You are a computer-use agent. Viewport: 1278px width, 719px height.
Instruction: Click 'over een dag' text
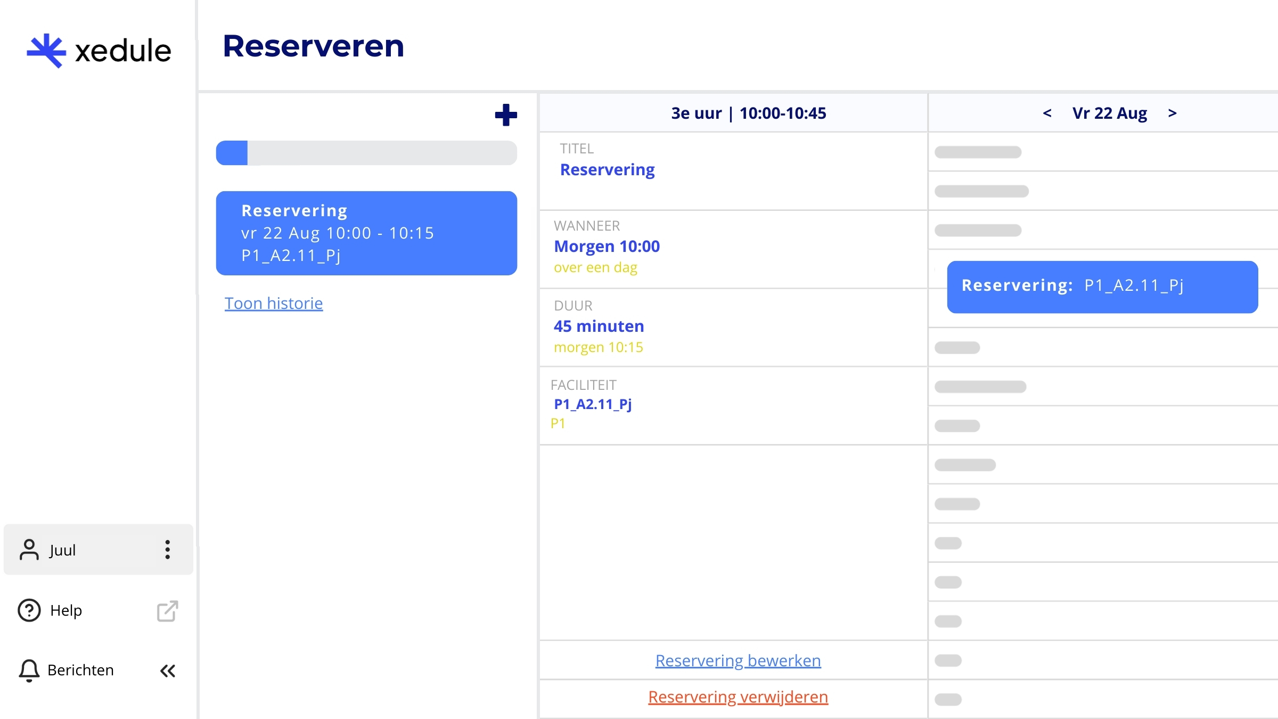(595, 267)
